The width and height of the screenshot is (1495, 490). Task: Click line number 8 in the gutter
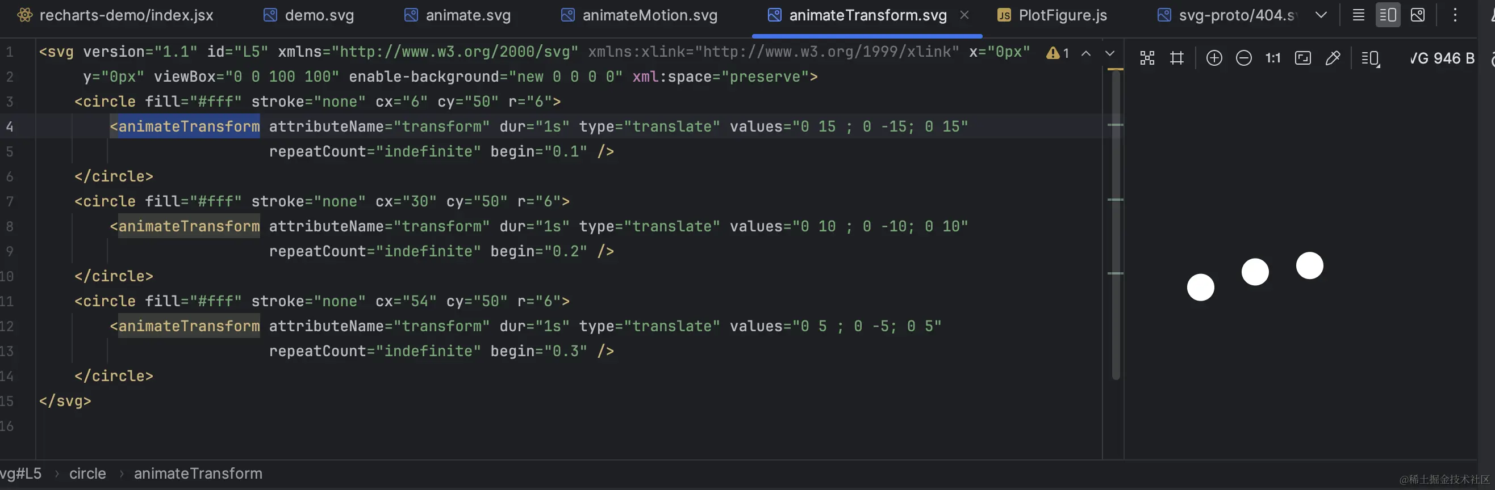click(9, 226)
